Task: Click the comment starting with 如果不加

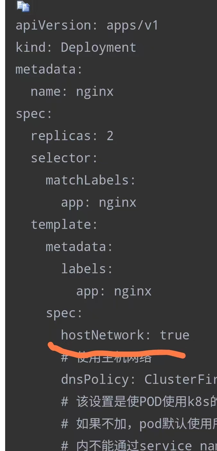Action: (x=139, y=424)
